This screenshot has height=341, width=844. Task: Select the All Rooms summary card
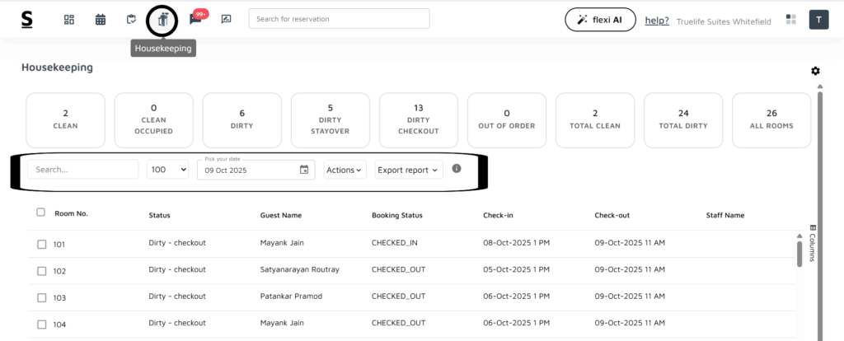(771, 119)
